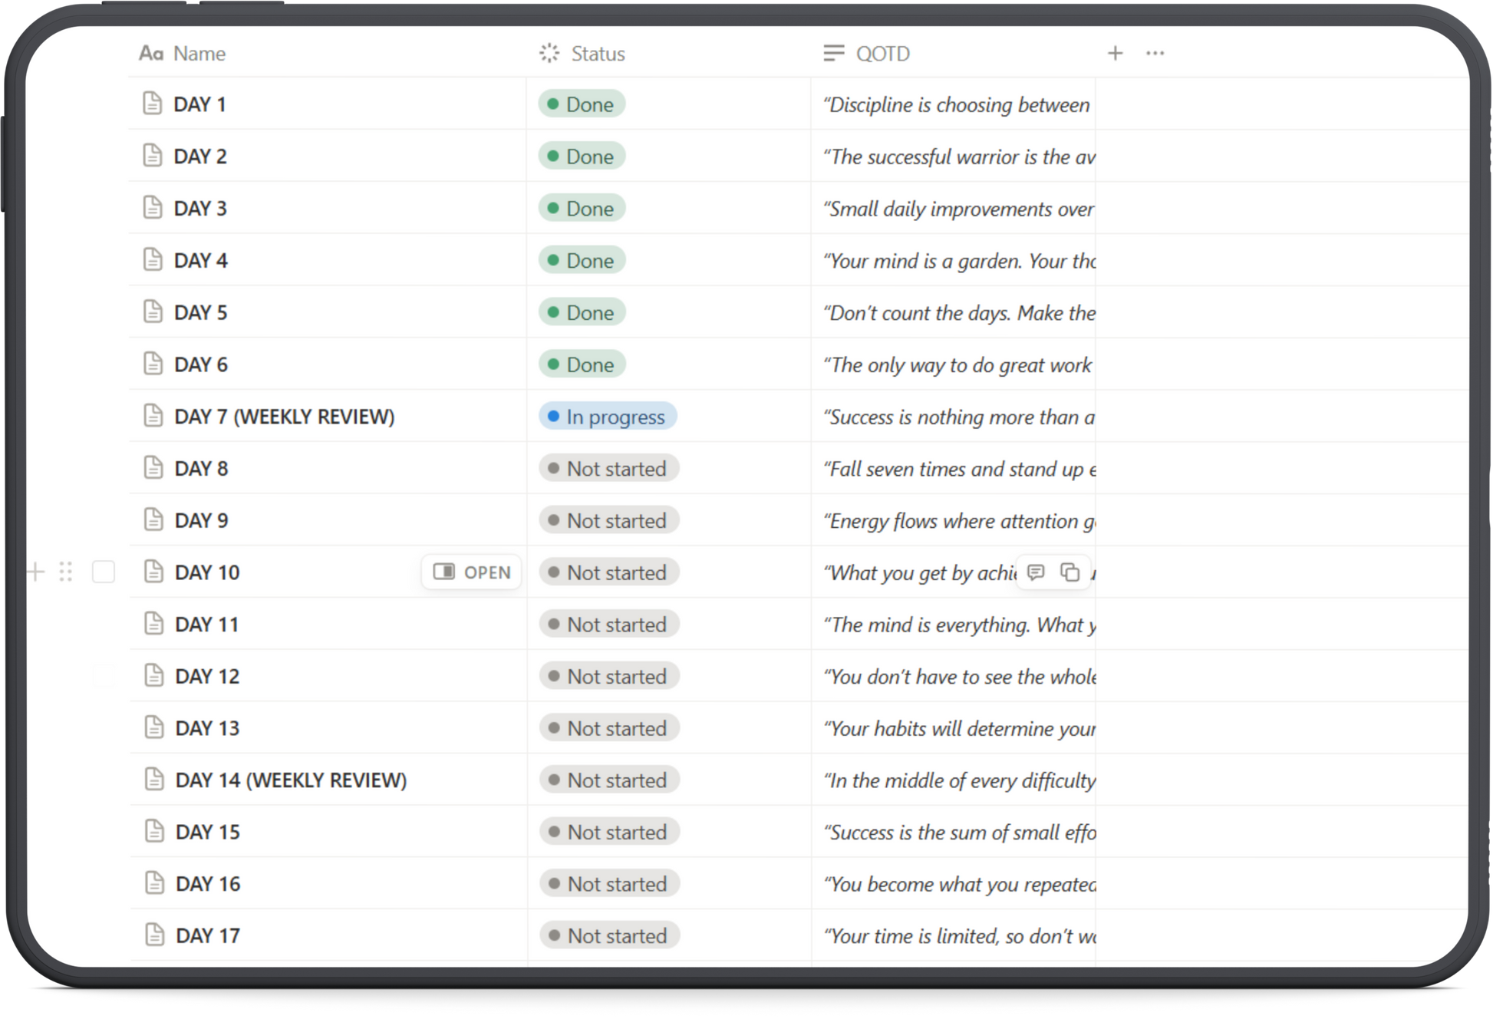This screenshot has width=1493, height=1019.
Task: Click quote "Your habits will determine your"
Action: [x=959, y=728]
